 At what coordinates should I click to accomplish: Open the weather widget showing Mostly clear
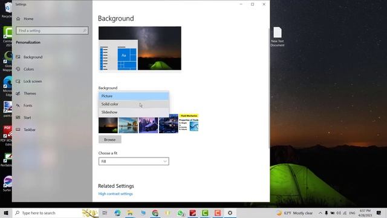294,213
